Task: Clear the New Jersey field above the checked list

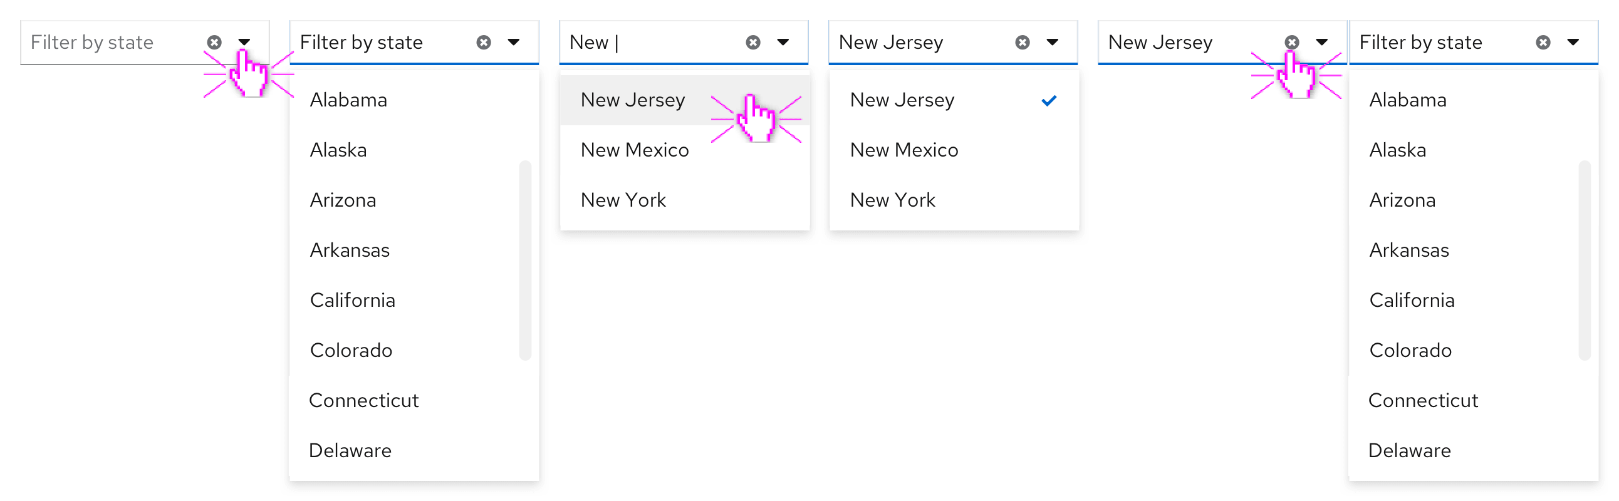Action: pyautogui.click(x=1023, y=42)
